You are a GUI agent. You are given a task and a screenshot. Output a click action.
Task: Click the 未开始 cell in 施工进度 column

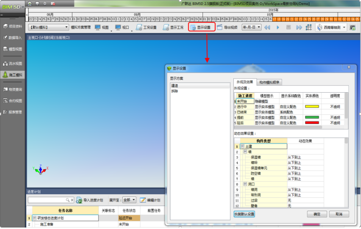[x=245, y=101]
